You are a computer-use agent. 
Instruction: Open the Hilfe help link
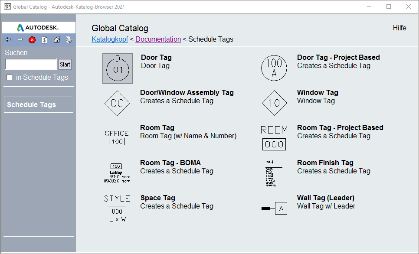point(399,28)
